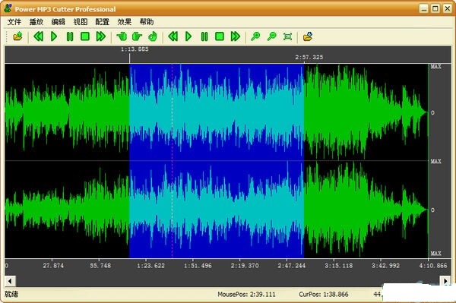Screen dimensions: 456x303
Task: Open the 帮助 menu
Action: 147,22
